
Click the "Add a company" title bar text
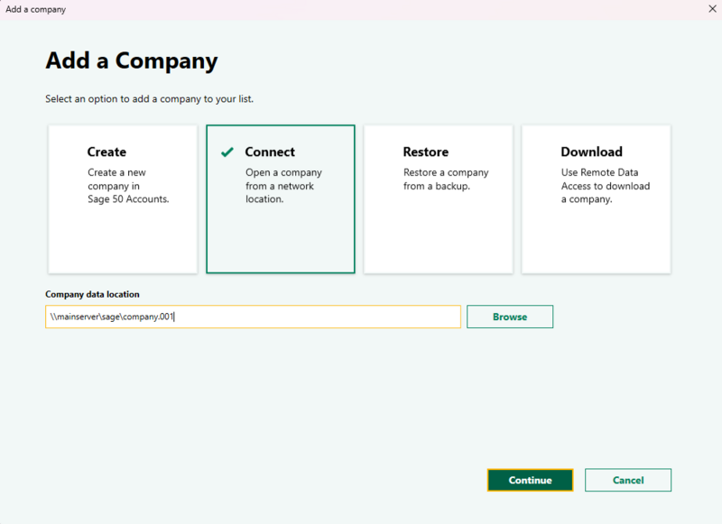tap(35, 9)
